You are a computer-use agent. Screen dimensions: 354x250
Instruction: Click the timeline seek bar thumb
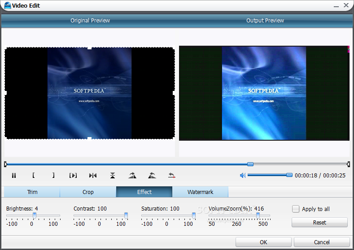[250, 164]
